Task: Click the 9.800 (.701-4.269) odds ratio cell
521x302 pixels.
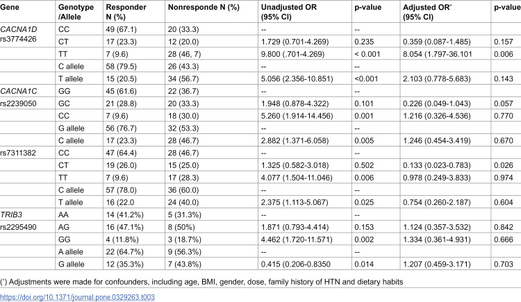Action: point(292,54)
